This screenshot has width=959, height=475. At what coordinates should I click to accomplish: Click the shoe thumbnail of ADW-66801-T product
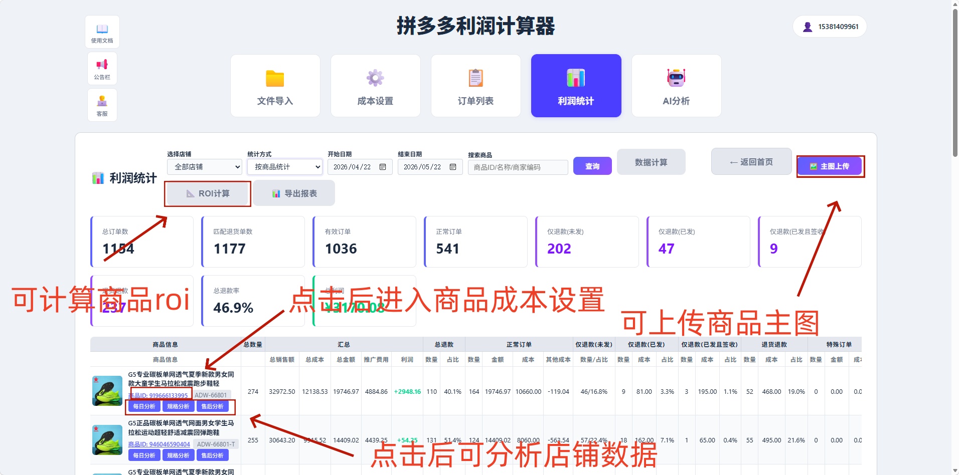tap(107, 440)
